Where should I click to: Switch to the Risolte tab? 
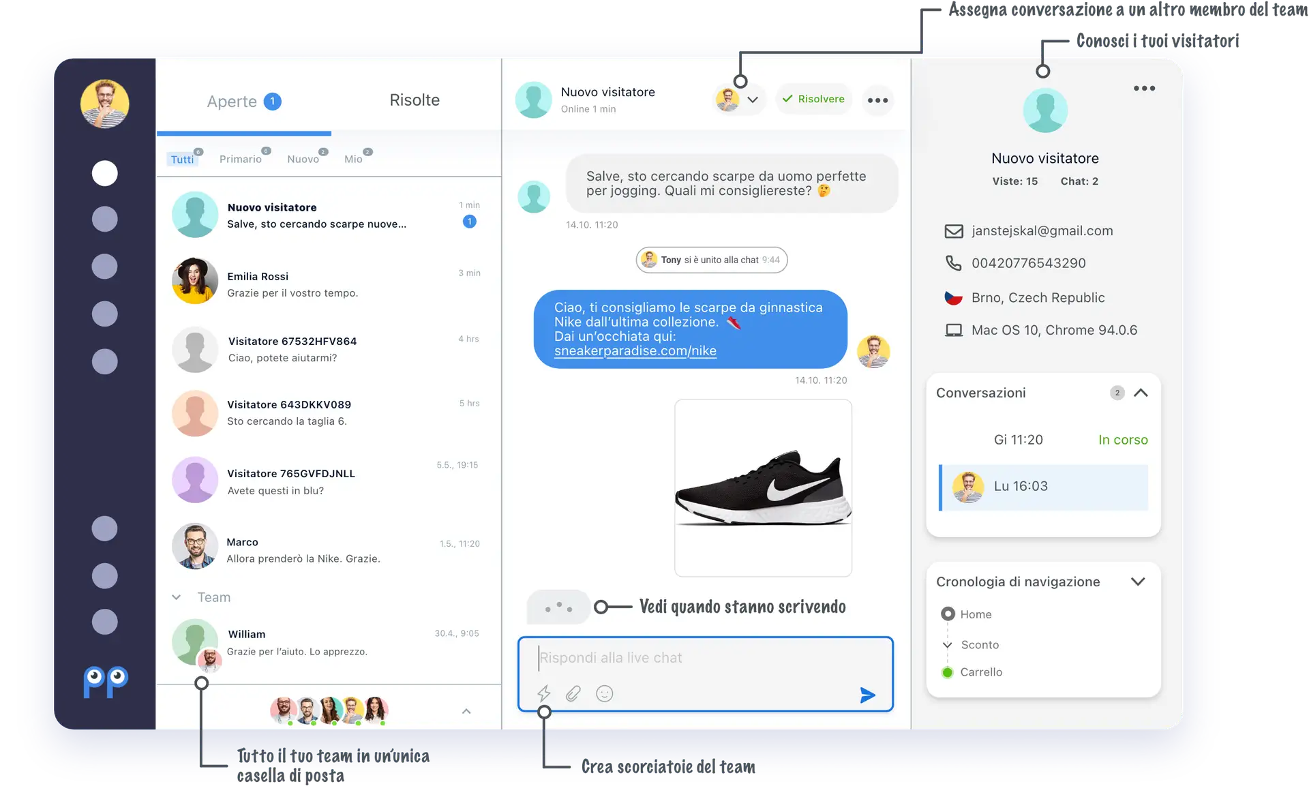[x=415, y=100]
